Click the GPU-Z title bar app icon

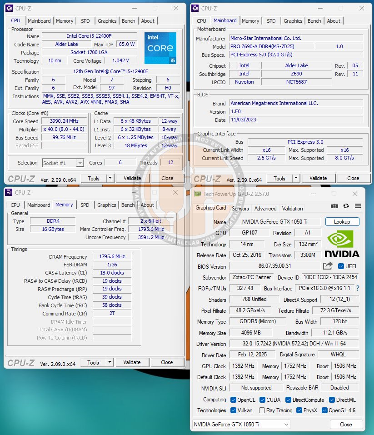click(198, 194)
